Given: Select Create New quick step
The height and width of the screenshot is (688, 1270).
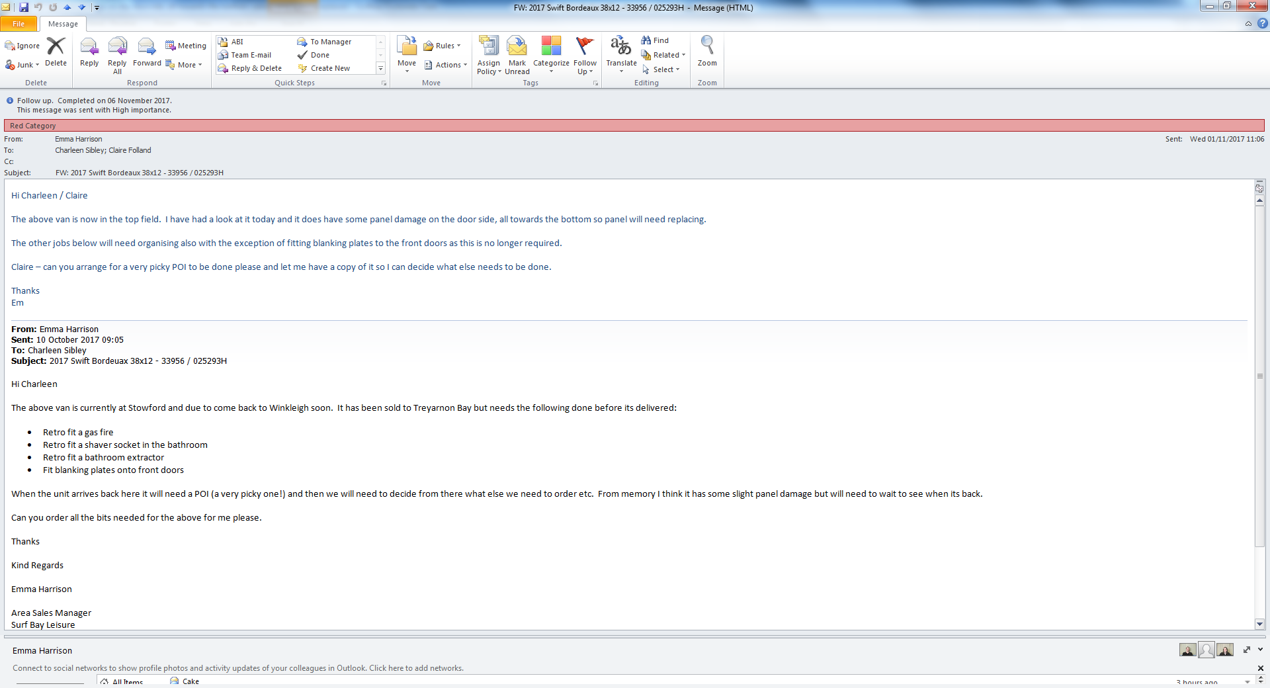Looking at the screenshot, I should click(324, 68).
